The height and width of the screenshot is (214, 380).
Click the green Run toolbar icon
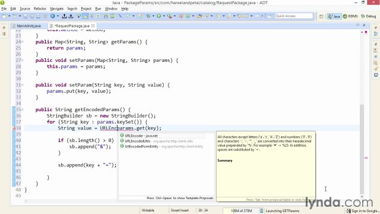(159, 16)
